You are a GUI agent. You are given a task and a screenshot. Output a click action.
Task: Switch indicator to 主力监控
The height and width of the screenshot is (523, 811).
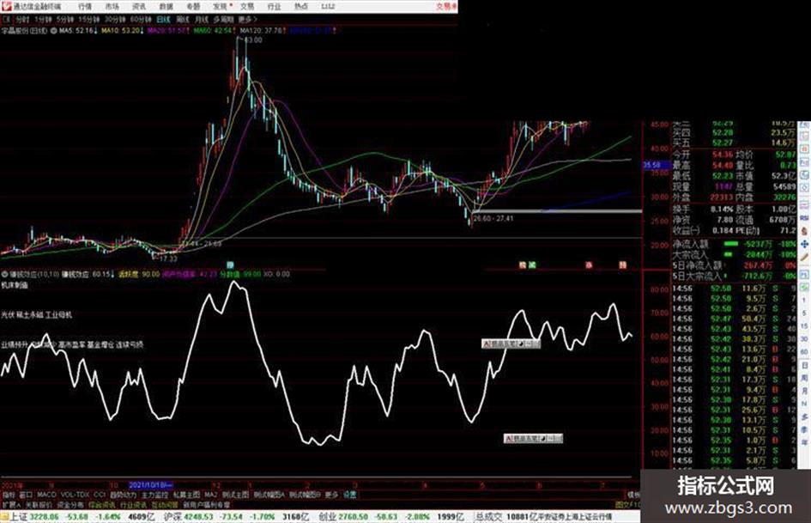pyautogui.click(x=155, y=495)
